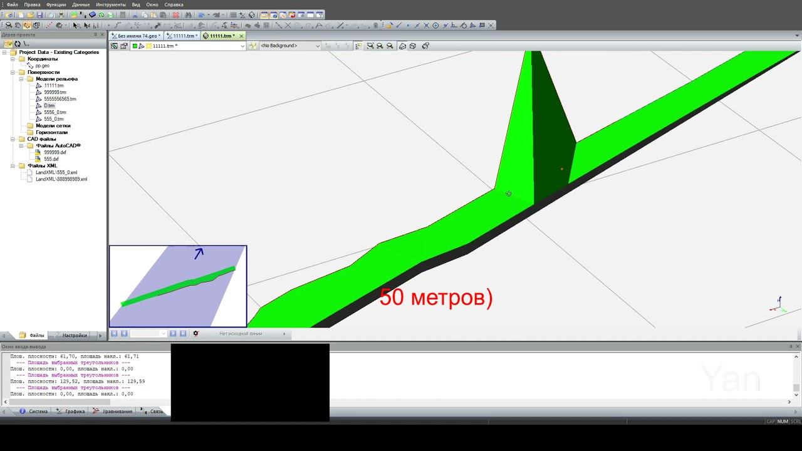Toggle the sun lighting icon next to 11111.trm
The image size is (802, 451).
point(148,46)
